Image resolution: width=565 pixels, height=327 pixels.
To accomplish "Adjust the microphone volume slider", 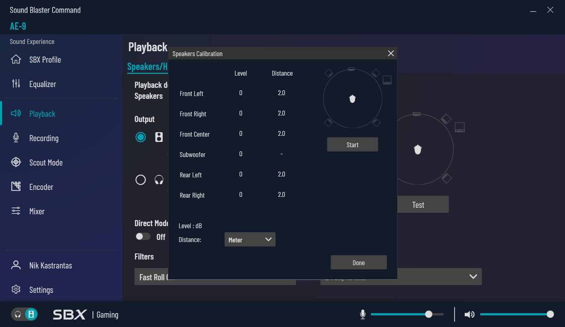I will pos(407,314).
